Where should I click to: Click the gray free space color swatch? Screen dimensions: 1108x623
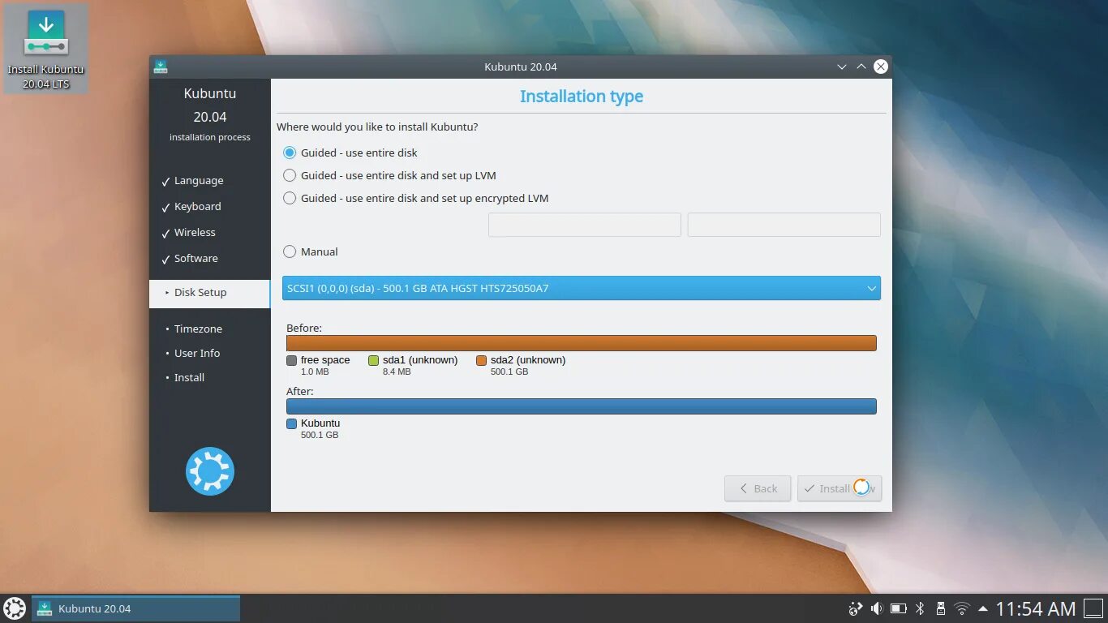(291, 360)
